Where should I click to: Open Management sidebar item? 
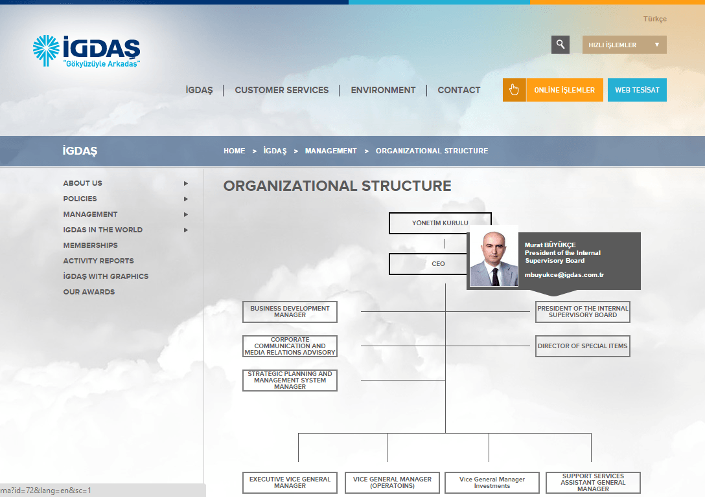click(x=90, y=214)
